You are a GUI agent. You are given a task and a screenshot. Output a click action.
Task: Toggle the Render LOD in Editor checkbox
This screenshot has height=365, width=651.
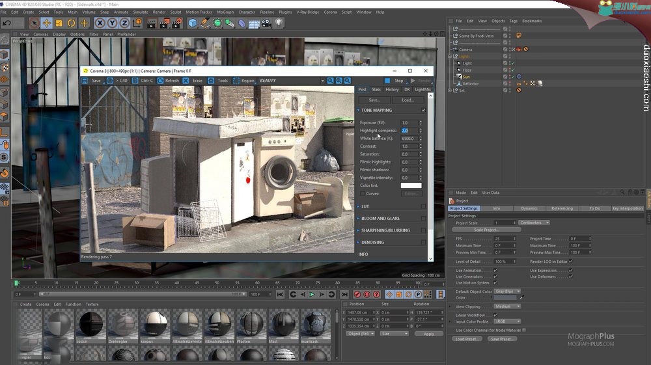(571, 262)
